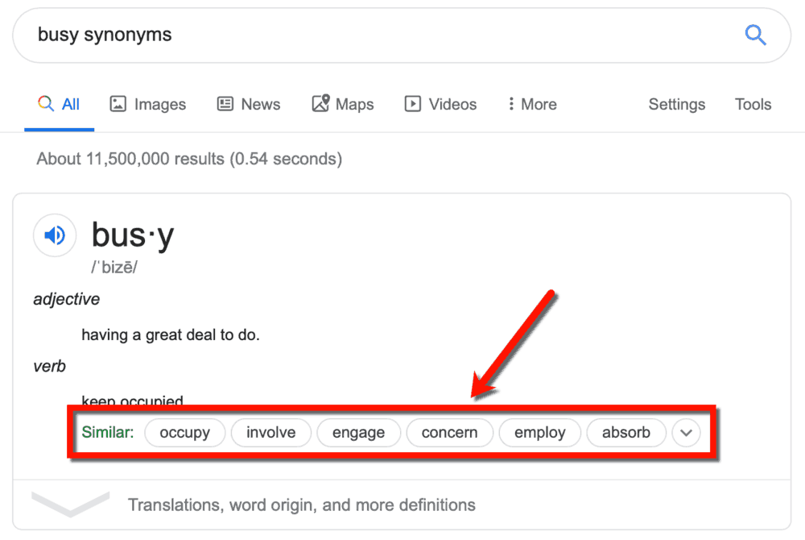Image resolution: width=805 pixels, height=540 pixels.
Task: Click the blue search magnifier icon
Action: pos(755,35)
